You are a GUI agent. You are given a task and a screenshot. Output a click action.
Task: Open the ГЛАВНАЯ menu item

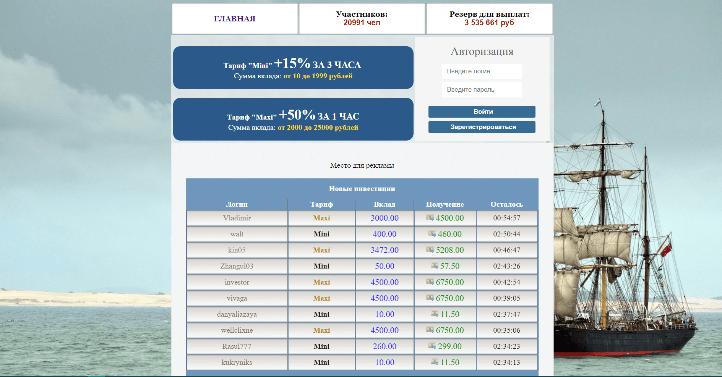coord(235,19)
